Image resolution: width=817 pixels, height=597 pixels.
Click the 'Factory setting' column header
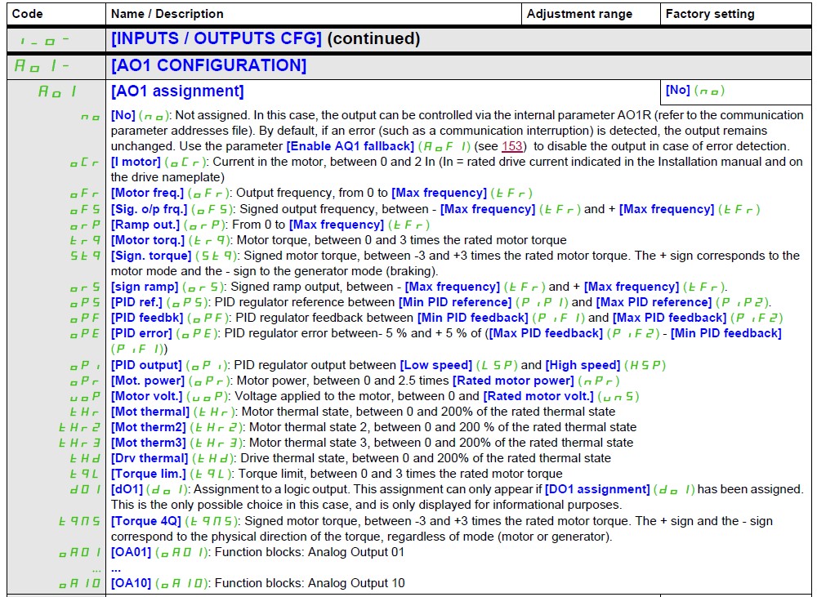[x=710, y=14]
